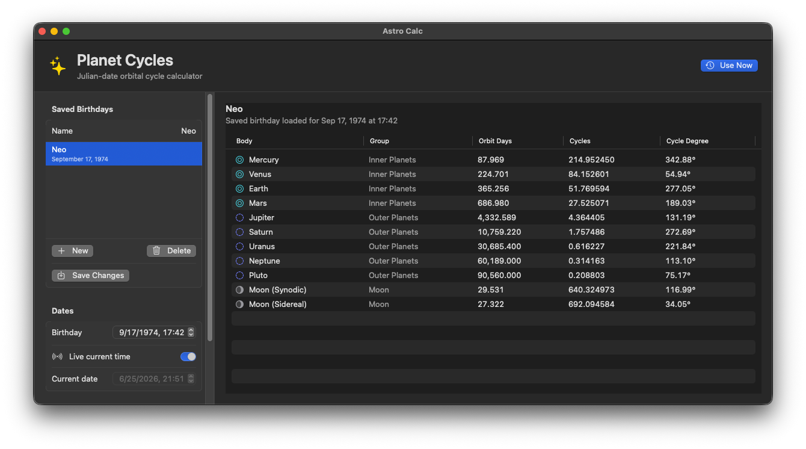Click Mars cycle degree 189.03°
This screenshot has height=449, width=806.
pos(680,203)
